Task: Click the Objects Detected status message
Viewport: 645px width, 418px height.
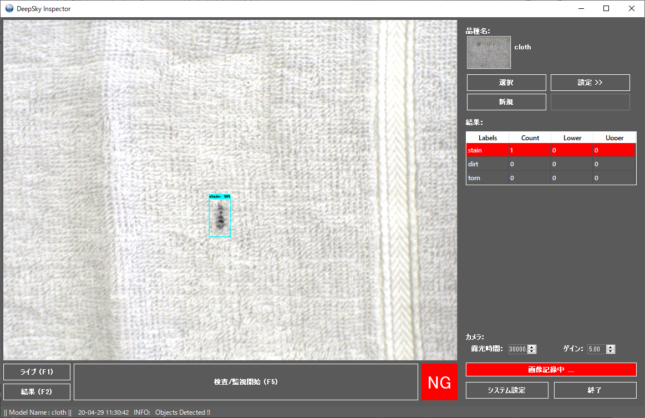Action: click(182, 412)
